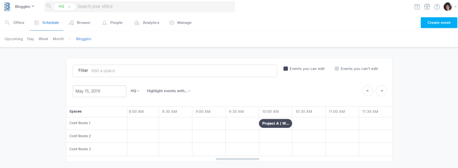Screen dimensions: 458x168
Task: Click the Office magnifier icon
Action: [x=7, y=23]
